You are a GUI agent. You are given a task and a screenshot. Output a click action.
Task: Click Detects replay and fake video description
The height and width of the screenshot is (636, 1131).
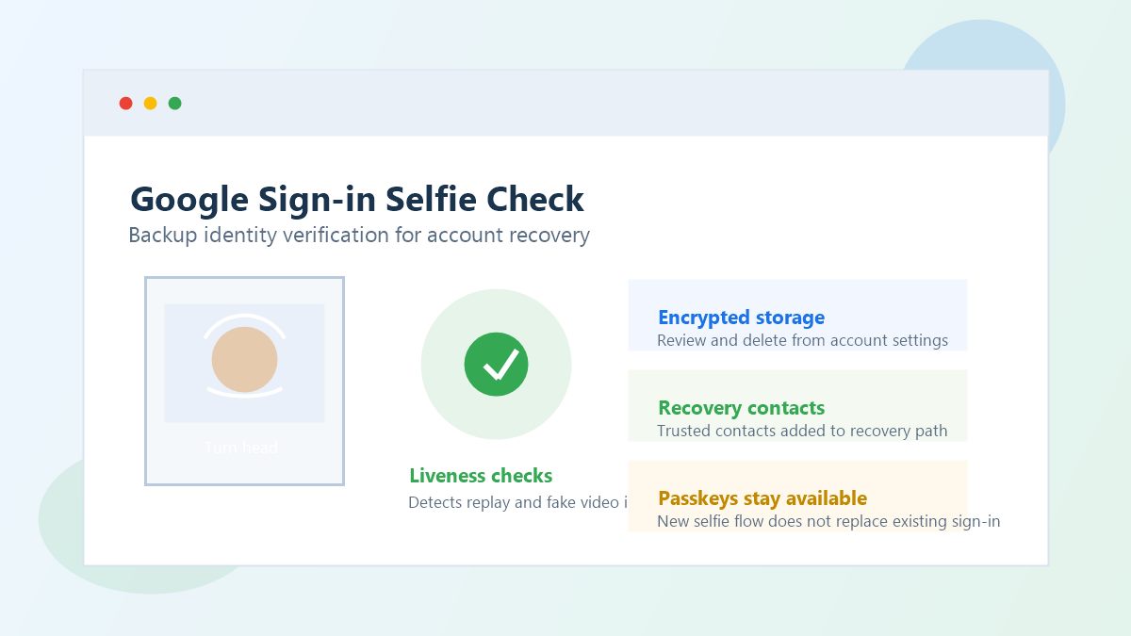(x=517, y=502)
